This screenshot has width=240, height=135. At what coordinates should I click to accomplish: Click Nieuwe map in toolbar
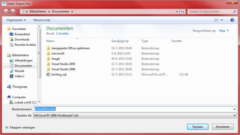[x=42, y=20]
